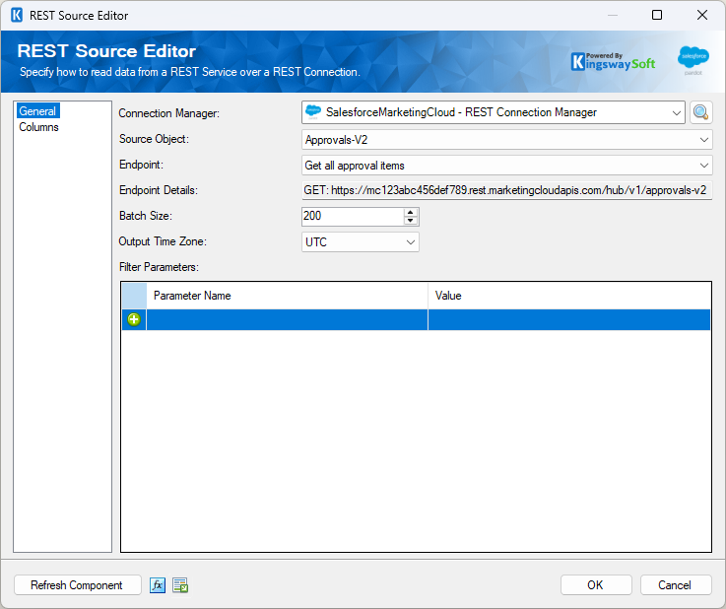Click the Batch Size input field
726x609 pixels.
(353, 216)
